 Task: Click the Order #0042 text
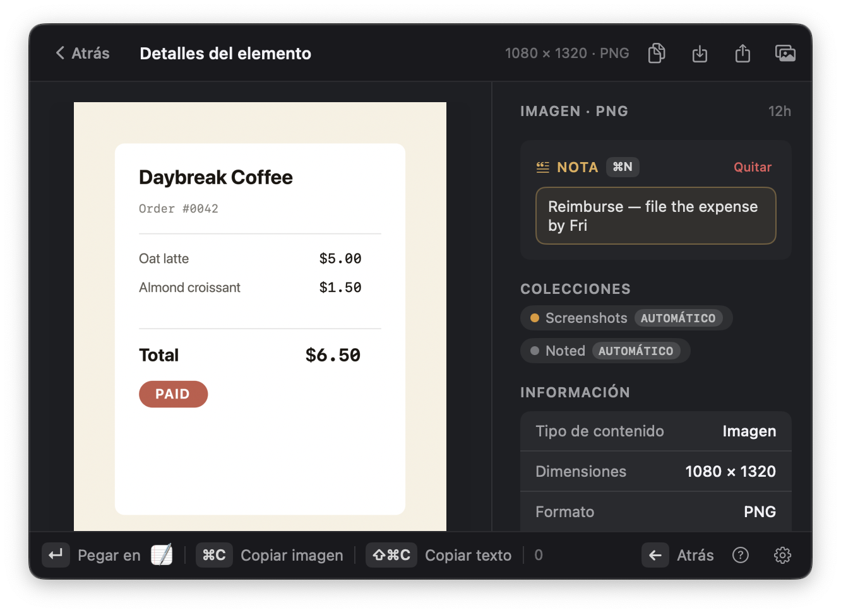(x=179, y=209)
